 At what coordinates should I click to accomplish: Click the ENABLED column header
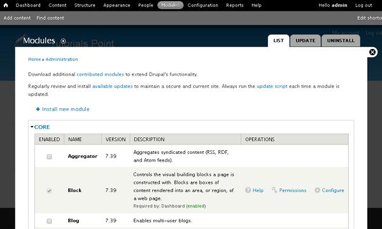[x=49, y=139]
